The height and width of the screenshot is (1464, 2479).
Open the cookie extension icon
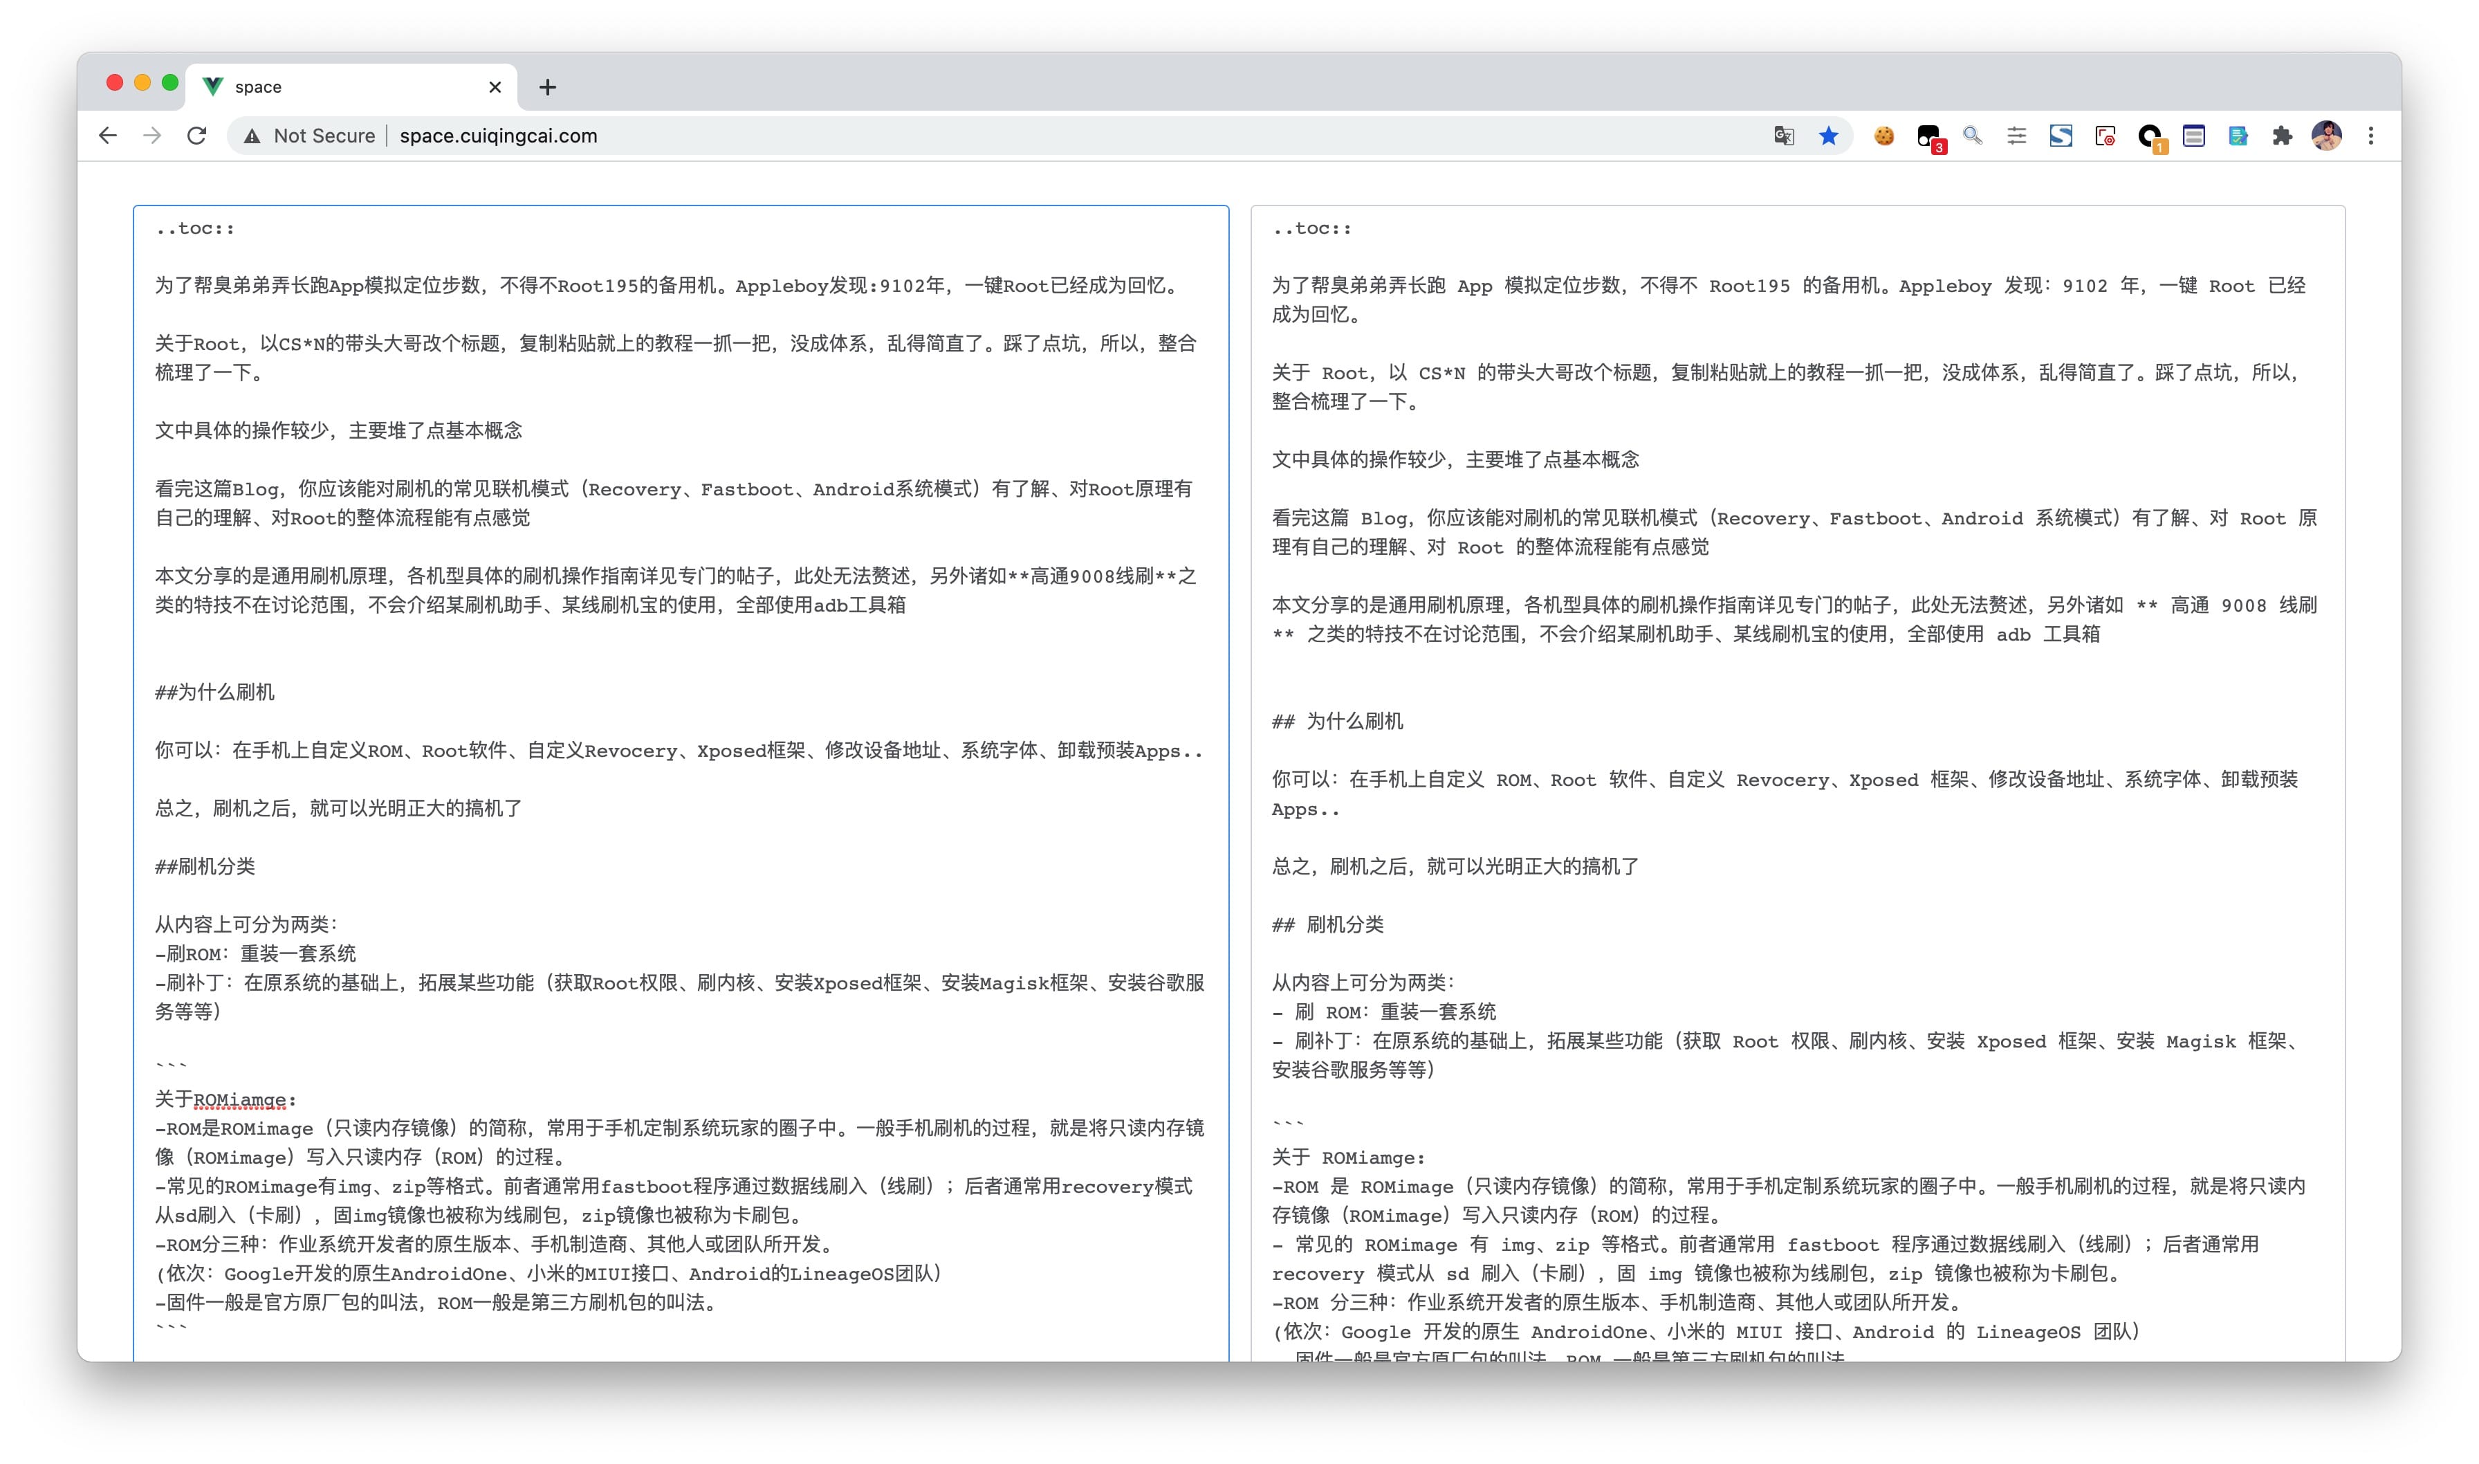(1883, 136)
